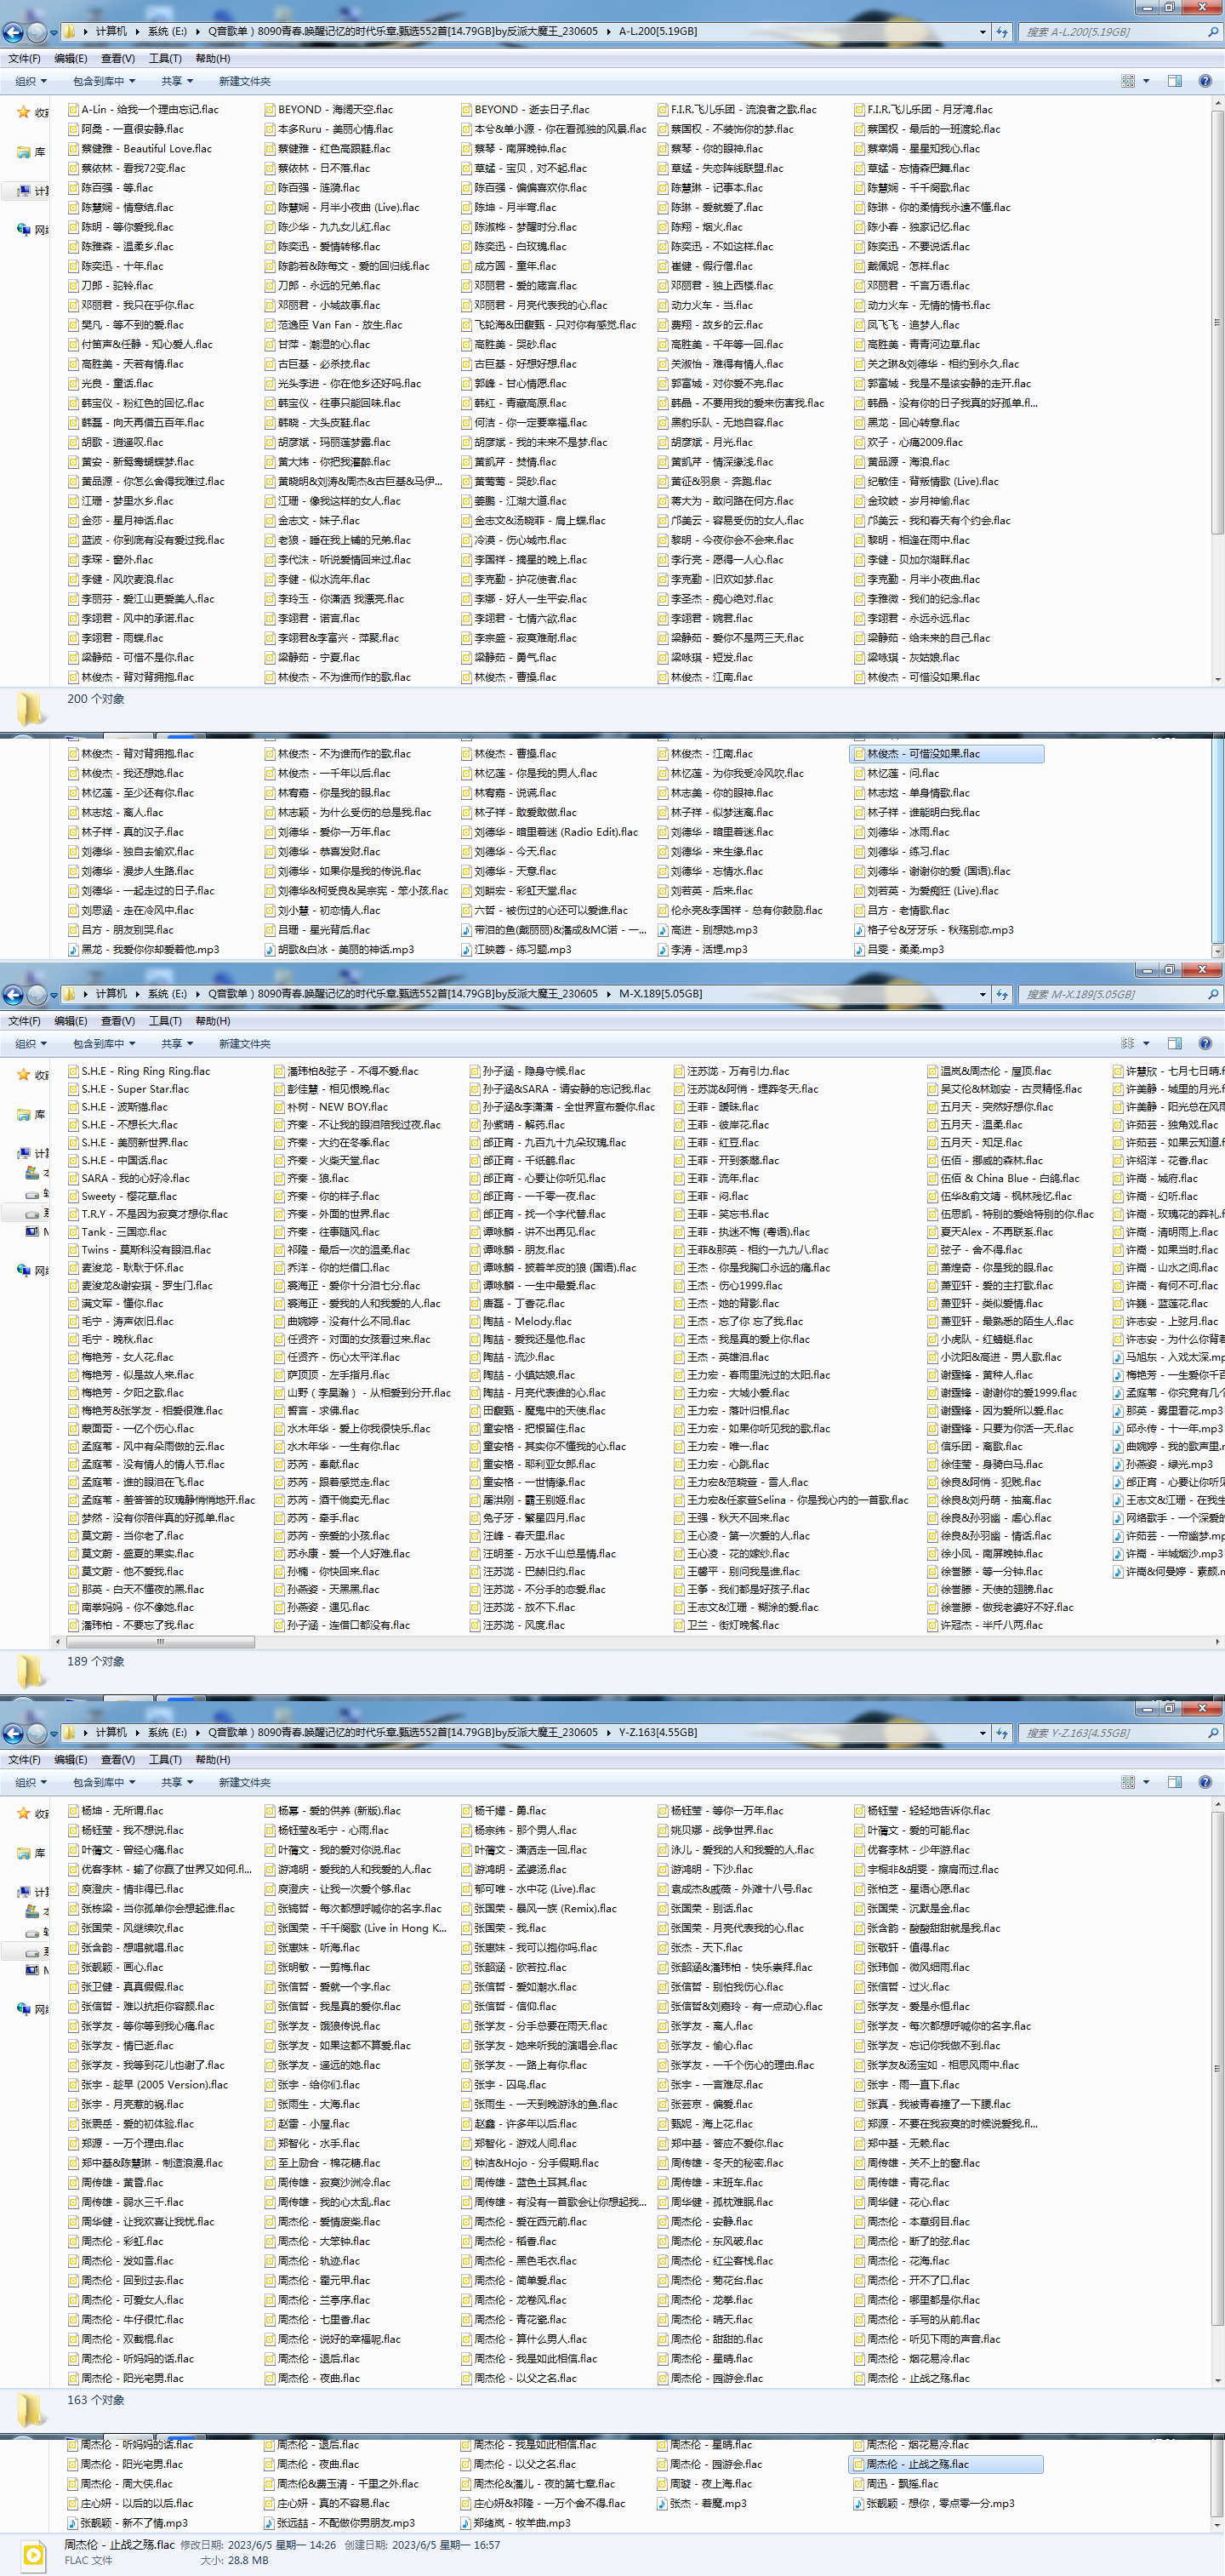Expand 组织 menu in M-X.189 window

coord(31,1043)
